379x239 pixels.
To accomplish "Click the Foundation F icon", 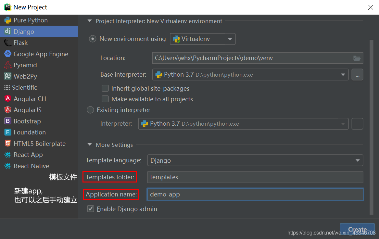I will (8, 132).
